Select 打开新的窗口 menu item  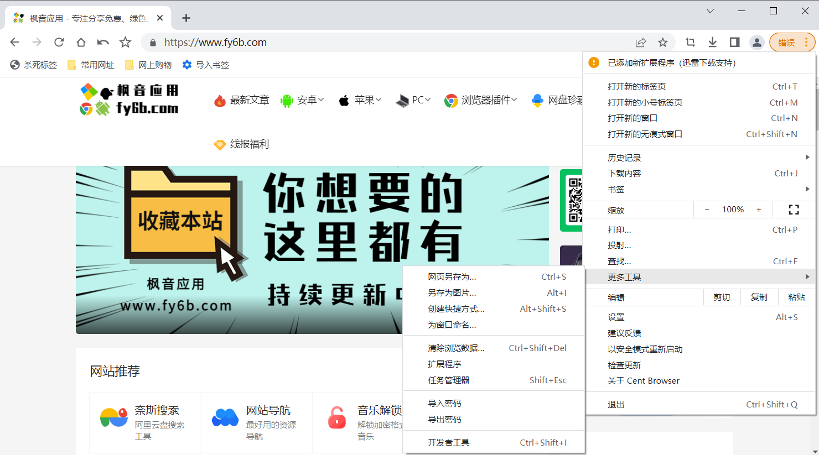pyautogui.click(x=699, y=118)
